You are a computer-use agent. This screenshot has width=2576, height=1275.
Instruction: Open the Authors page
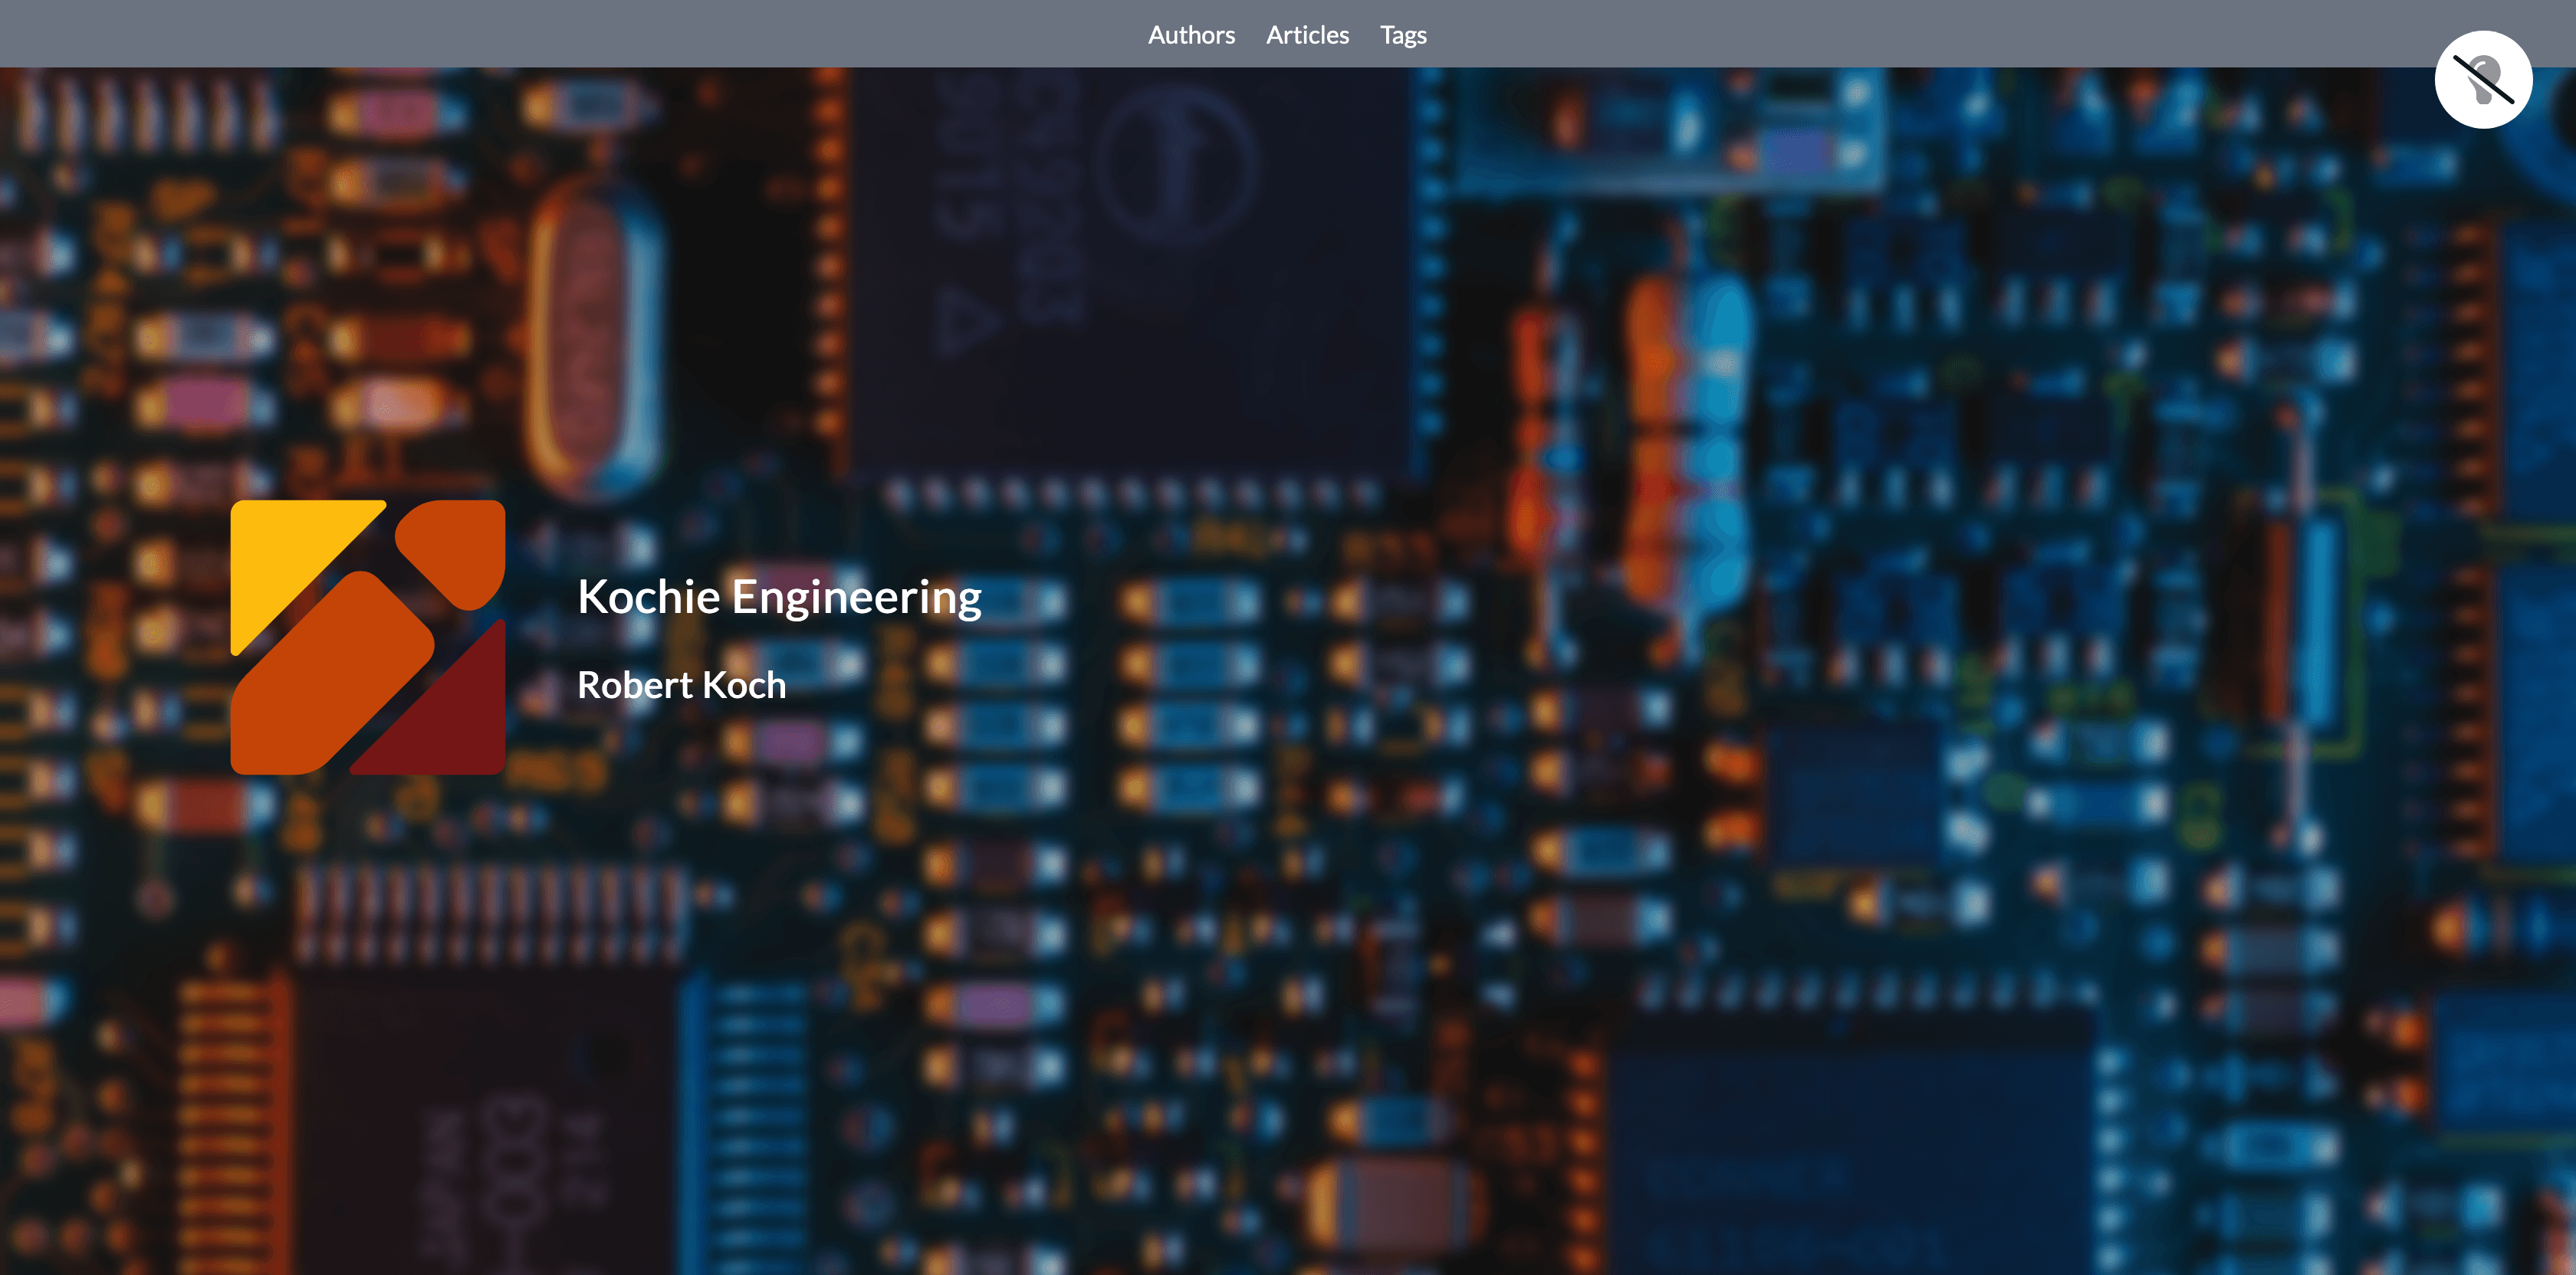[1191, 35]
